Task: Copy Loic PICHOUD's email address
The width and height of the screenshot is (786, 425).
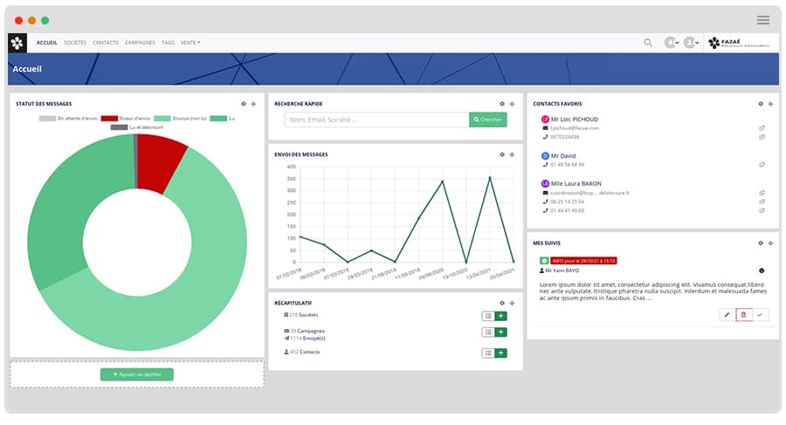Action: pos(762,128)
